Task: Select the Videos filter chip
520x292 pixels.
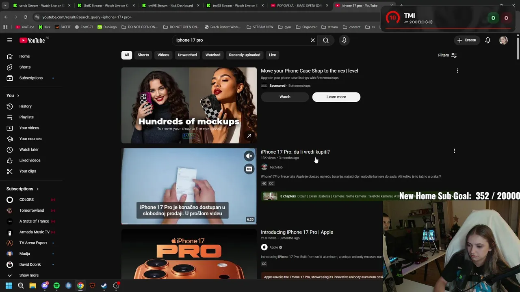Action: tap(163, 55)
